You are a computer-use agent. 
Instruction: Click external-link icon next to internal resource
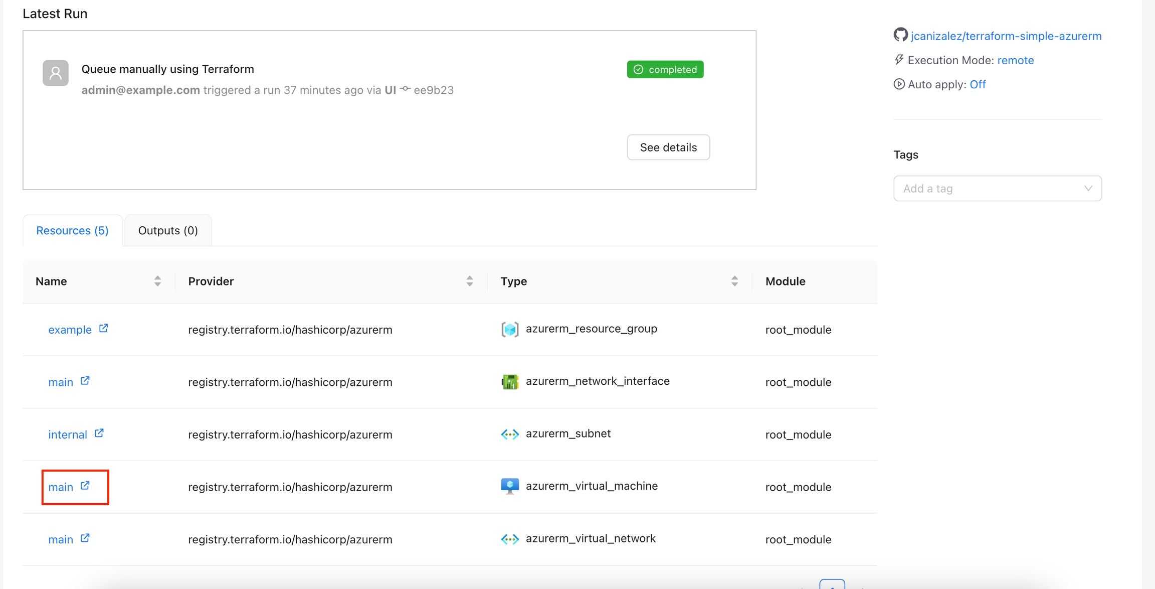99,433
